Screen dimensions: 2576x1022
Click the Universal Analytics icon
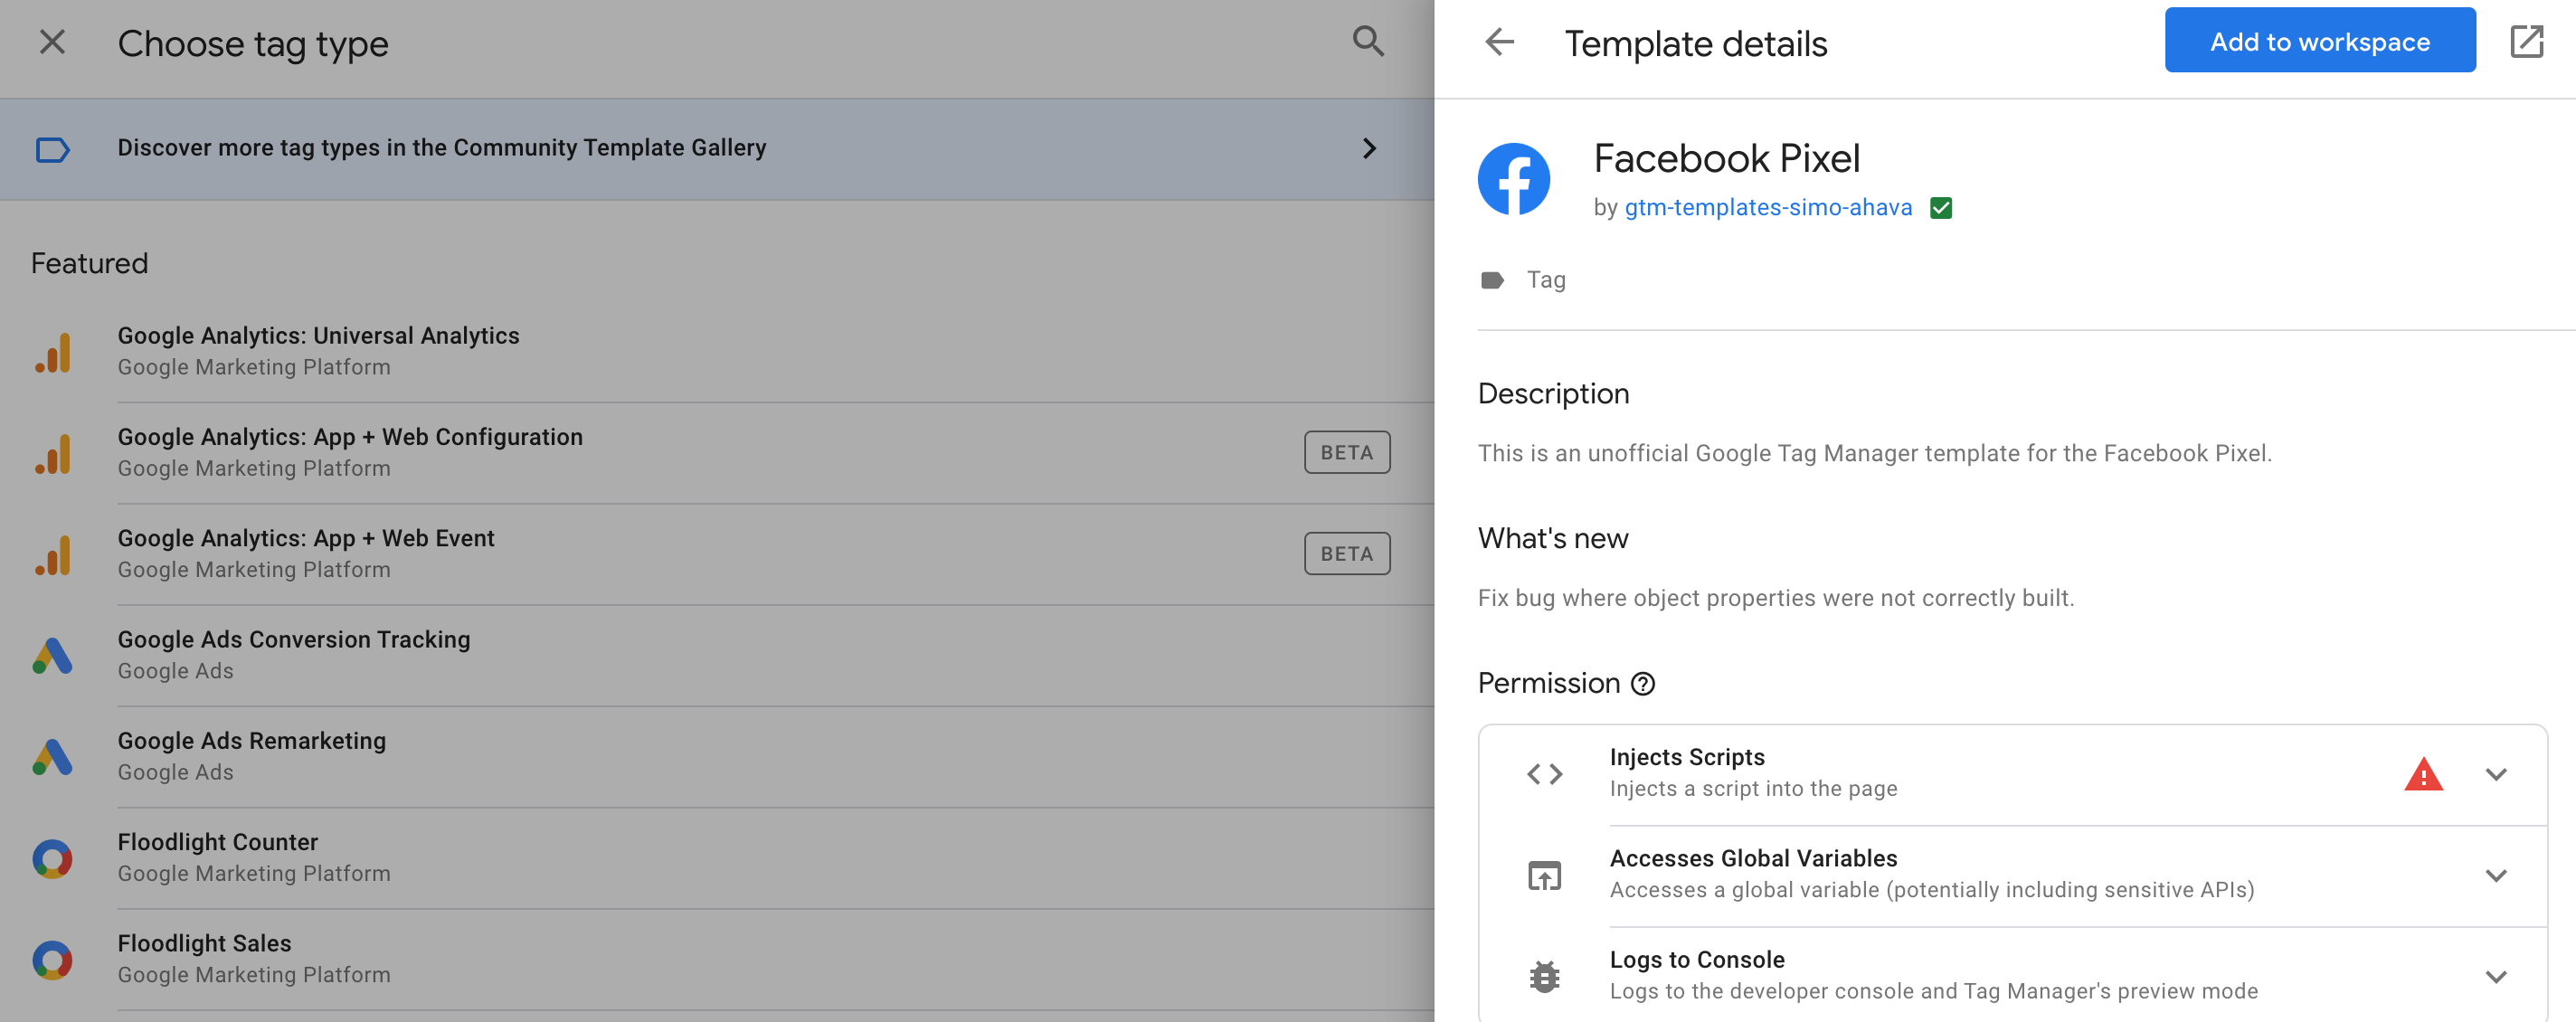pyautogui.click(x=53, y=352)
